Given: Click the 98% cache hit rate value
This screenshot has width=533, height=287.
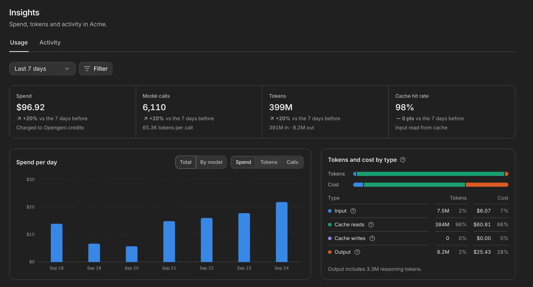Looking at the screenshot, I should coord(405,107).
